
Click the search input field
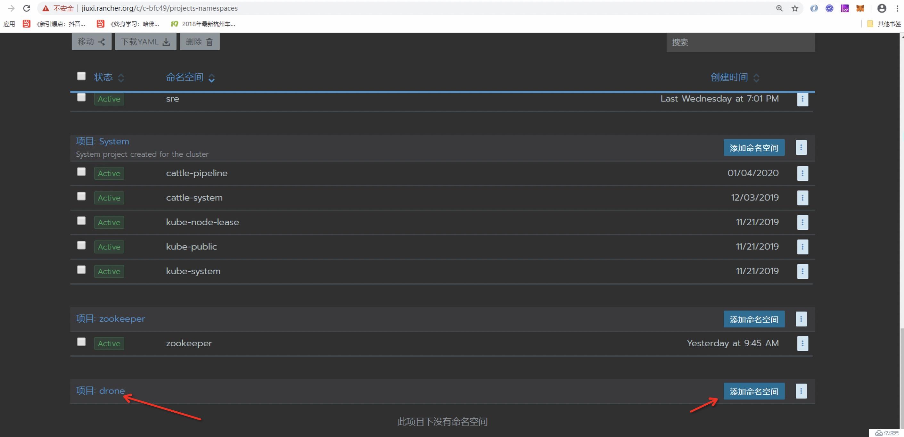[x=740, y=42]
